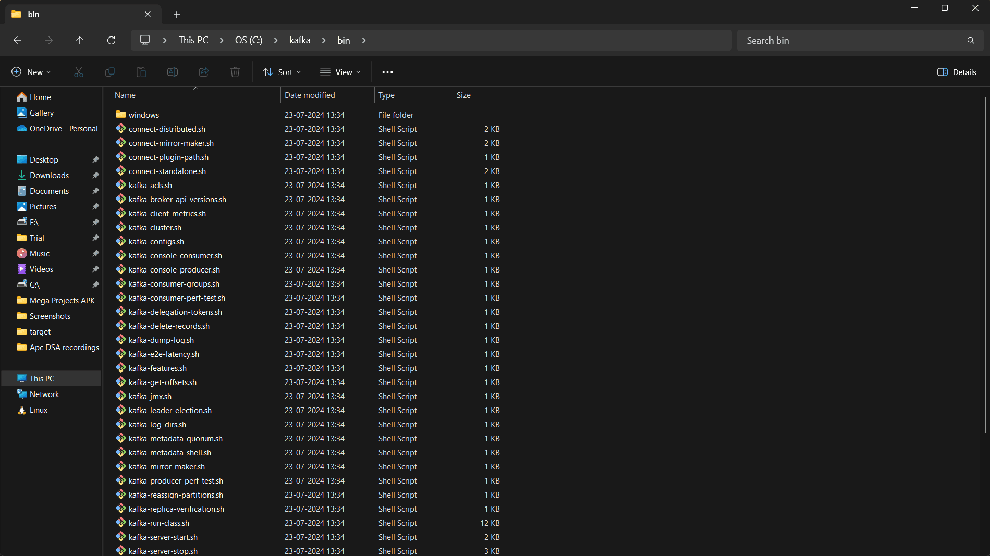Click OS (C:) breadcrumb
The height and width of the screenshot is (556, 990).
click(x=249, y=40)
